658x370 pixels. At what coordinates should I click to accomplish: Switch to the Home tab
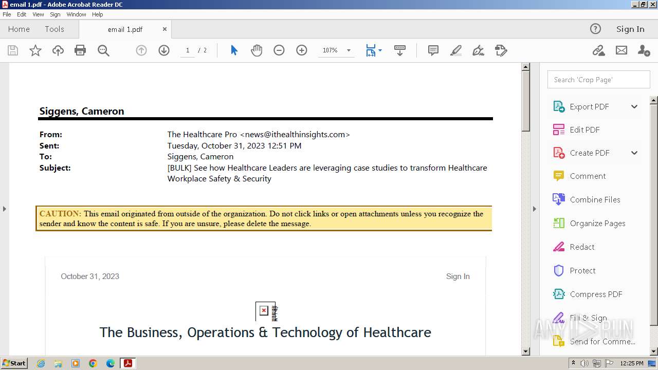19,29
